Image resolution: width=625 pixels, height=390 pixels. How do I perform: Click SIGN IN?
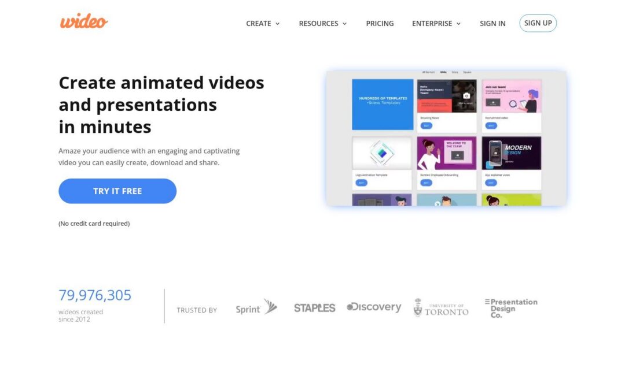pos(492,23)
